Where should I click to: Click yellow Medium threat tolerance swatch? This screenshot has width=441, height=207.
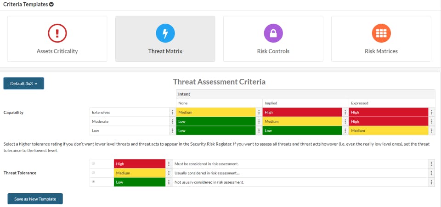point(140,173)
